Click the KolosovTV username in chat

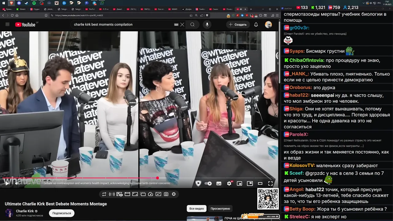[x=302, y=165]
